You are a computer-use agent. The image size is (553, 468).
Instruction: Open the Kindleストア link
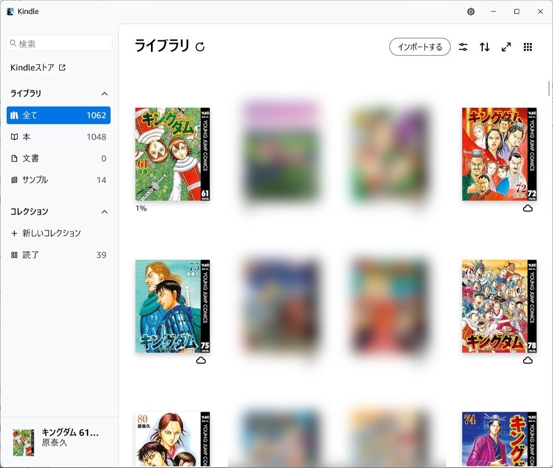click(x=38, y=67)
